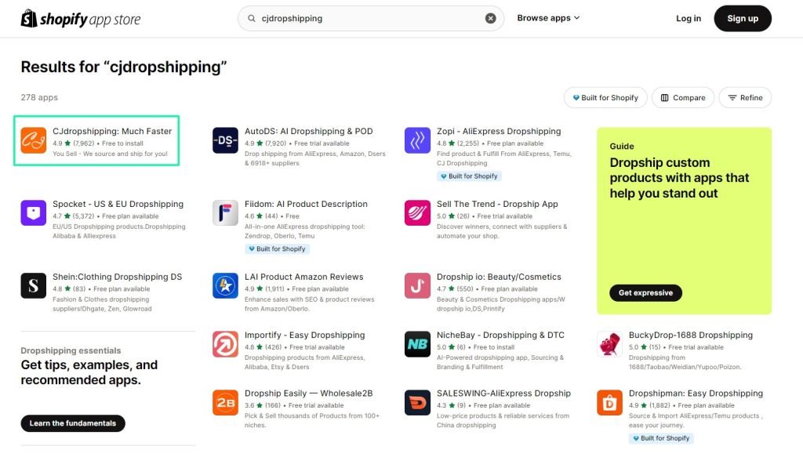The height and width of the screenshot is (457, 803).
Task: Click the Compare button
Action: [683, 98]
